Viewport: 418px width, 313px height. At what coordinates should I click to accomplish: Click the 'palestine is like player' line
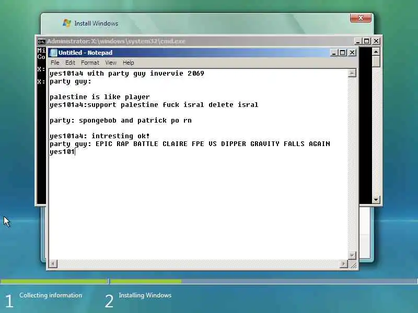click(x=100, y=97)
